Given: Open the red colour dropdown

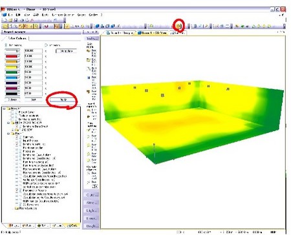Looking at the screenshot, I should (x=19, y=56).
